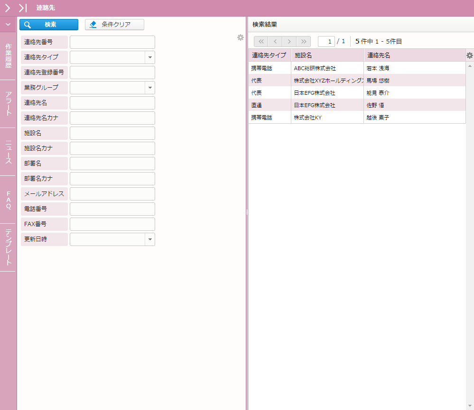Click the 検索 search button
Viewport: 474px width, 410px height.
click(x=49, y=25)
